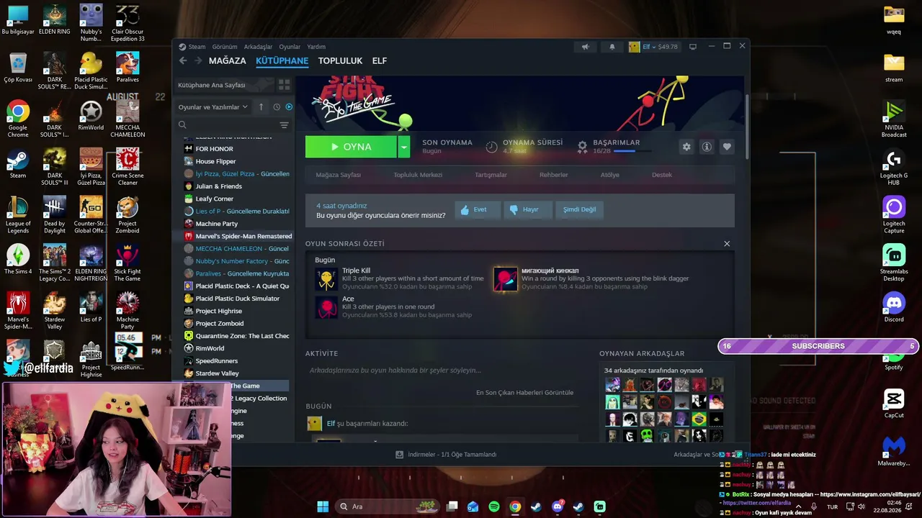Select Leafy Corner in the library list
This screenshot has width=922, height=518.
coord(214,199)
